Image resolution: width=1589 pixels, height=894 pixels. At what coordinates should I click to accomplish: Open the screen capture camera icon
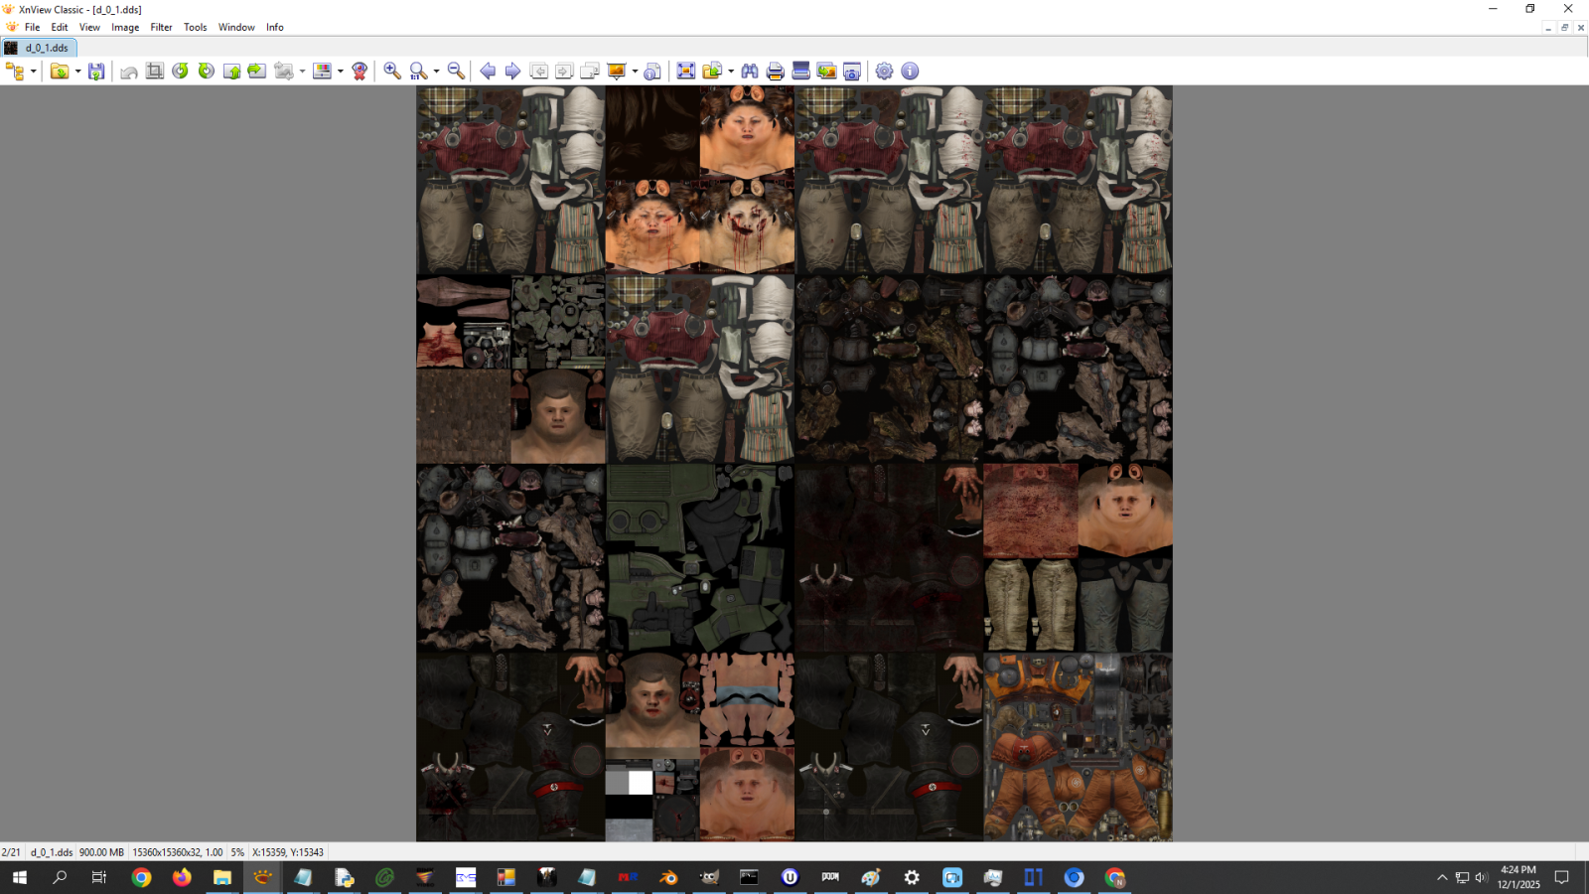pyautogui.click(x=852, y=72)
